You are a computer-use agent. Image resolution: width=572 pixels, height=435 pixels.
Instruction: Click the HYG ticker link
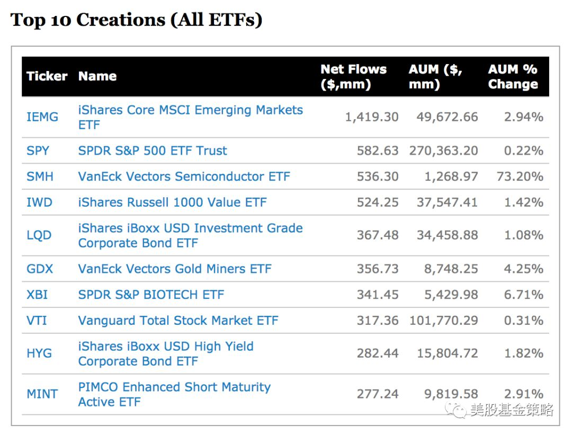point(39,353)
